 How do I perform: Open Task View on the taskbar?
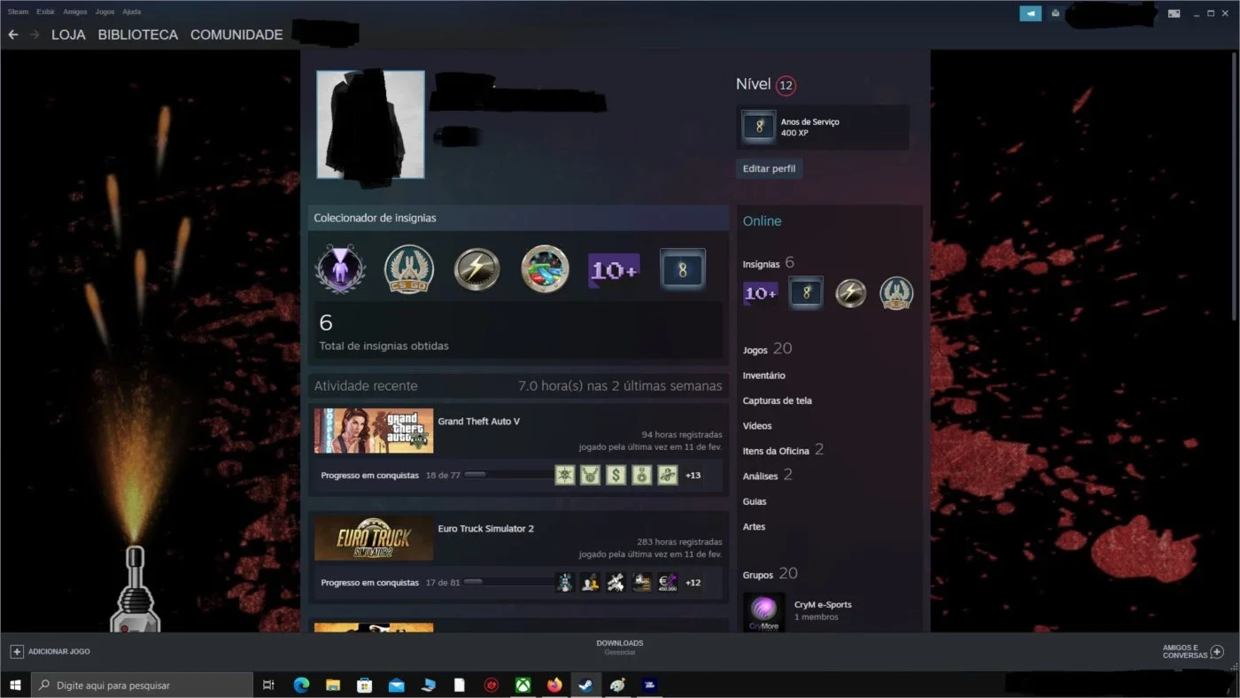point(268,685)
